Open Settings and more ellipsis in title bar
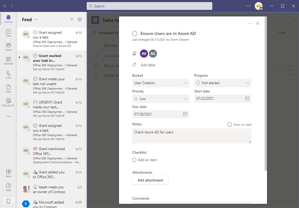 click(x=248, y=6)
